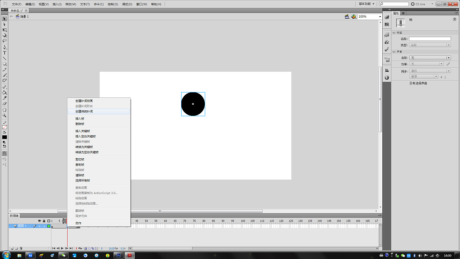Open the stage zoom 100% dropdown
The image size is (460, 259).
[380, 17]
